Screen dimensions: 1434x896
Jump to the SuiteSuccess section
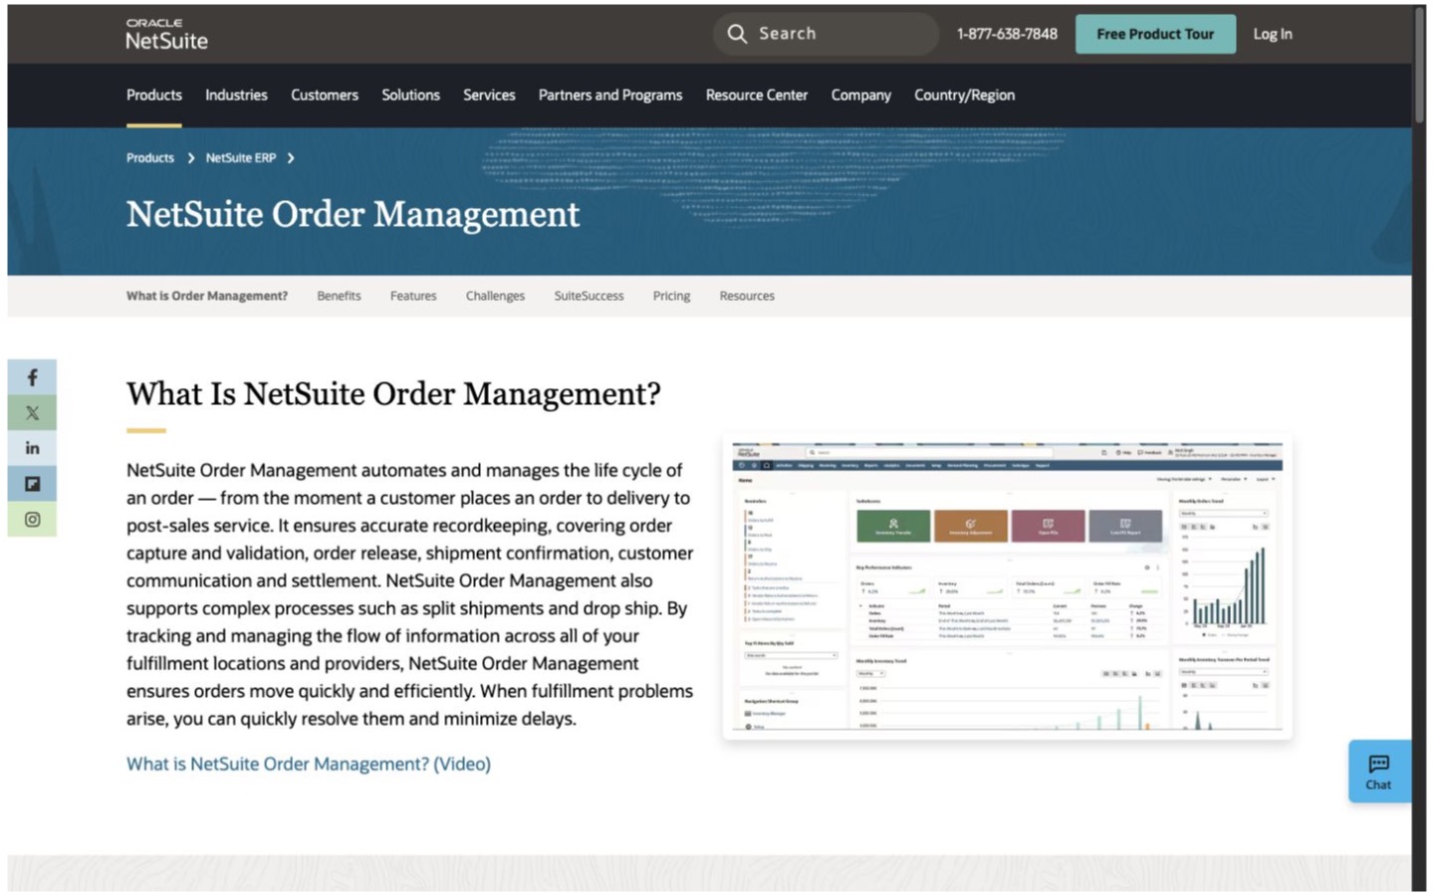pyautogui.click(x=589, y=296)
